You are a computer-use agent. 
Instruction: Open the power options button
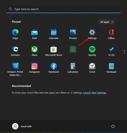point(113,126)
